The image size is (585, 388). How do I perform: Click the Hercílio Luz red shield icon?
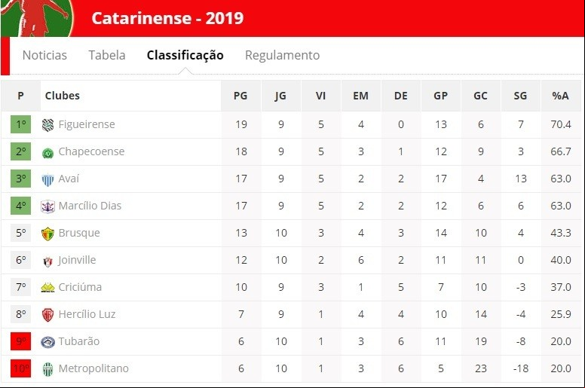[x=47, y=315]
